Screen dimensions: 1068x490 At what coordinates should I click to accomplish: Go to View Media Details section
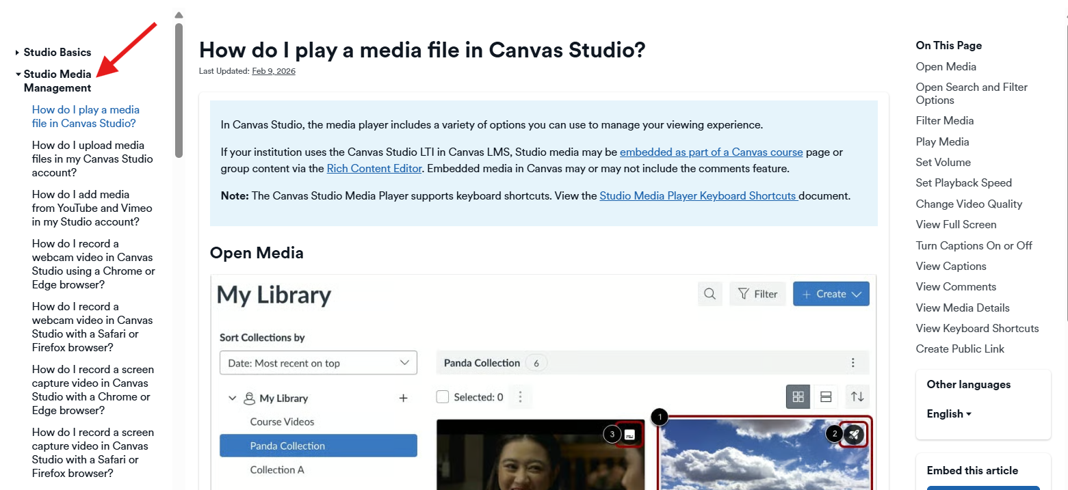point(963,308)
